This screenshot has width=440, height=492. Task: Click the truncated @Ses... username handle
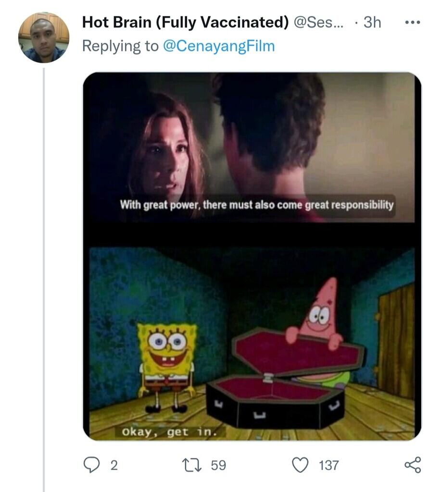(318, 22)
